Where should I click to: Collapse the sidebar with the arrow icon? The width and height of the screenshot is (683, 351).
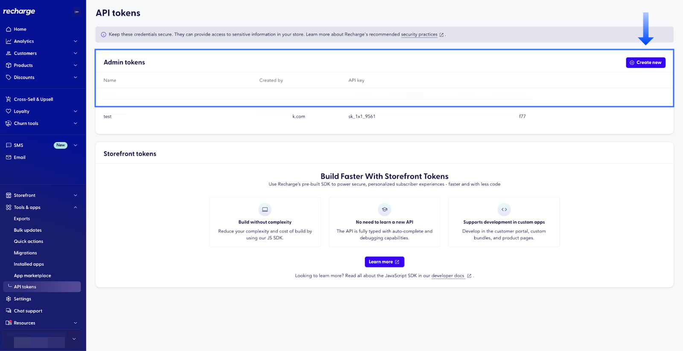(77, 12)
